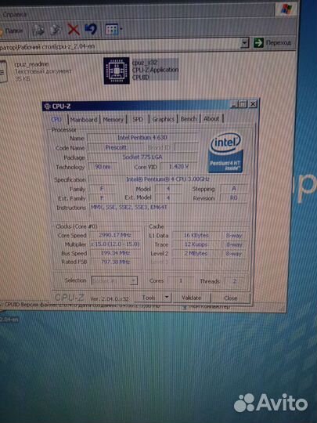Click the Stepping value 'A'
Image resolution: width=317 pixels, height=423 pixels.
click(x=234, y=188)
